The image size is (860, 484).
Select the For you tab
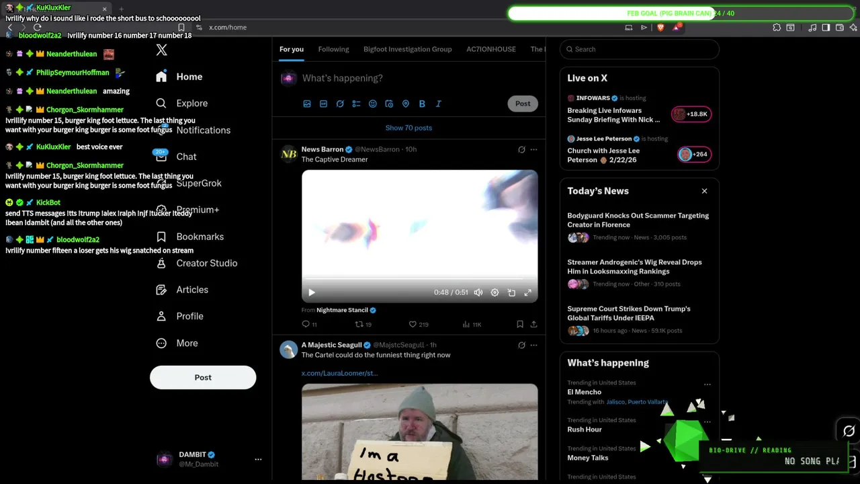click(x=292, y=49)
